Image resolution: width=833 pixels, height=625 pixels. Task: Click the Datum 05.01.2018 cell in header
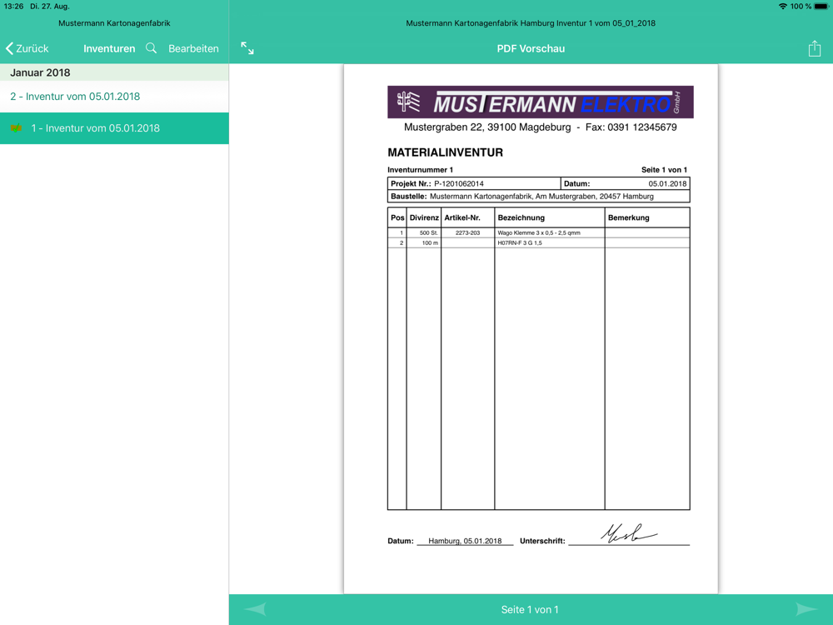click(x=626, y=183)
